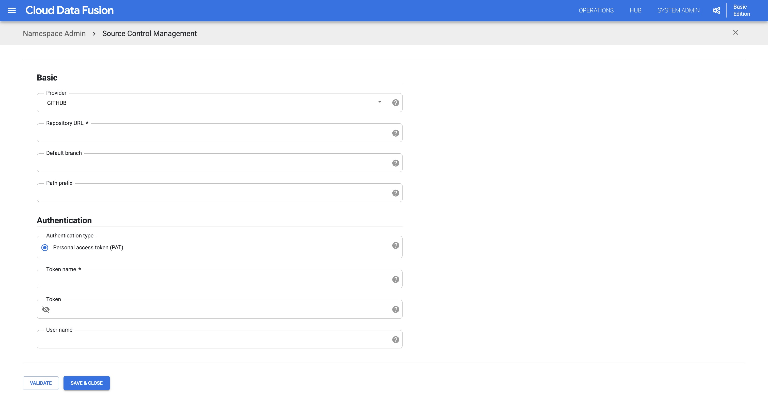Click the Namespace Admin breadcrumb link
The image size is (768, 418).
point(54,33)
